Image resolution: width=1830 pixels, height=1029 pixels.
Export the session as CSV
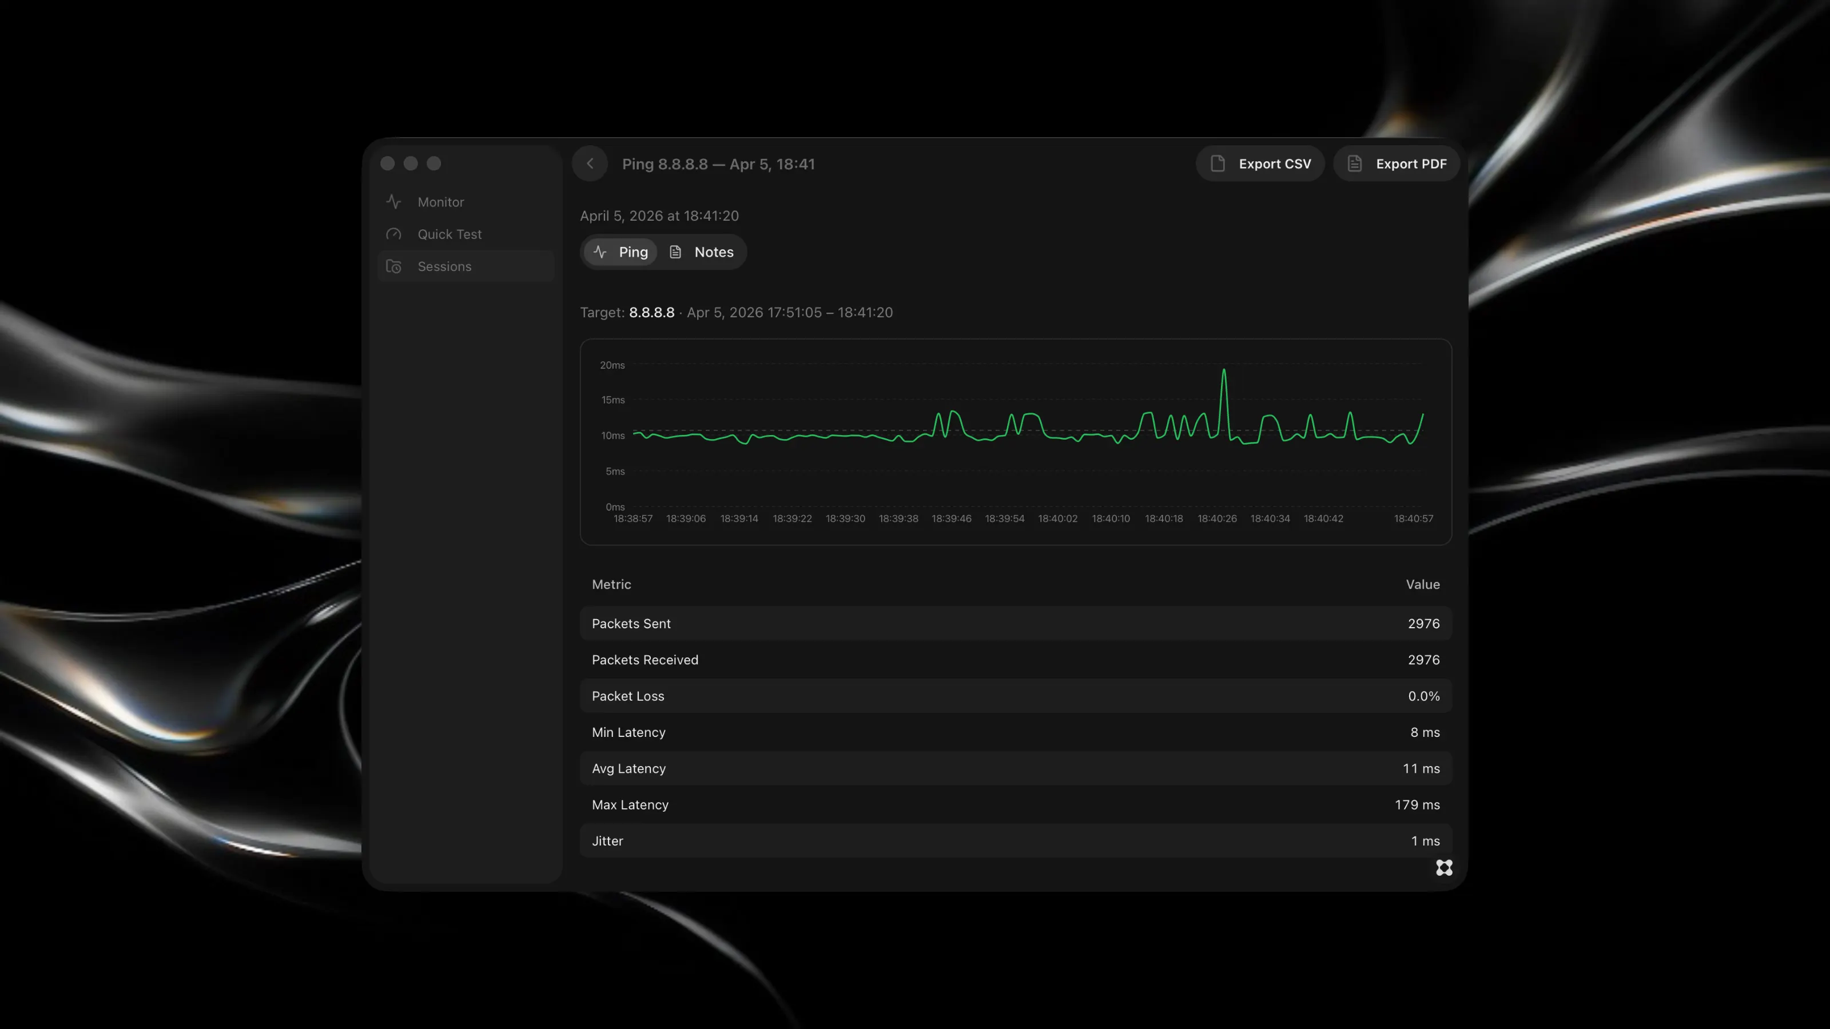(1260, 164)
